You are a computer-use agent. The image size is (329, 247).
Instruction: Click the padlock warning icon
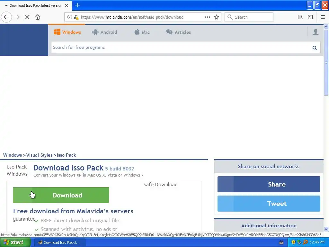pyautogui.click(x=76, y=17)
